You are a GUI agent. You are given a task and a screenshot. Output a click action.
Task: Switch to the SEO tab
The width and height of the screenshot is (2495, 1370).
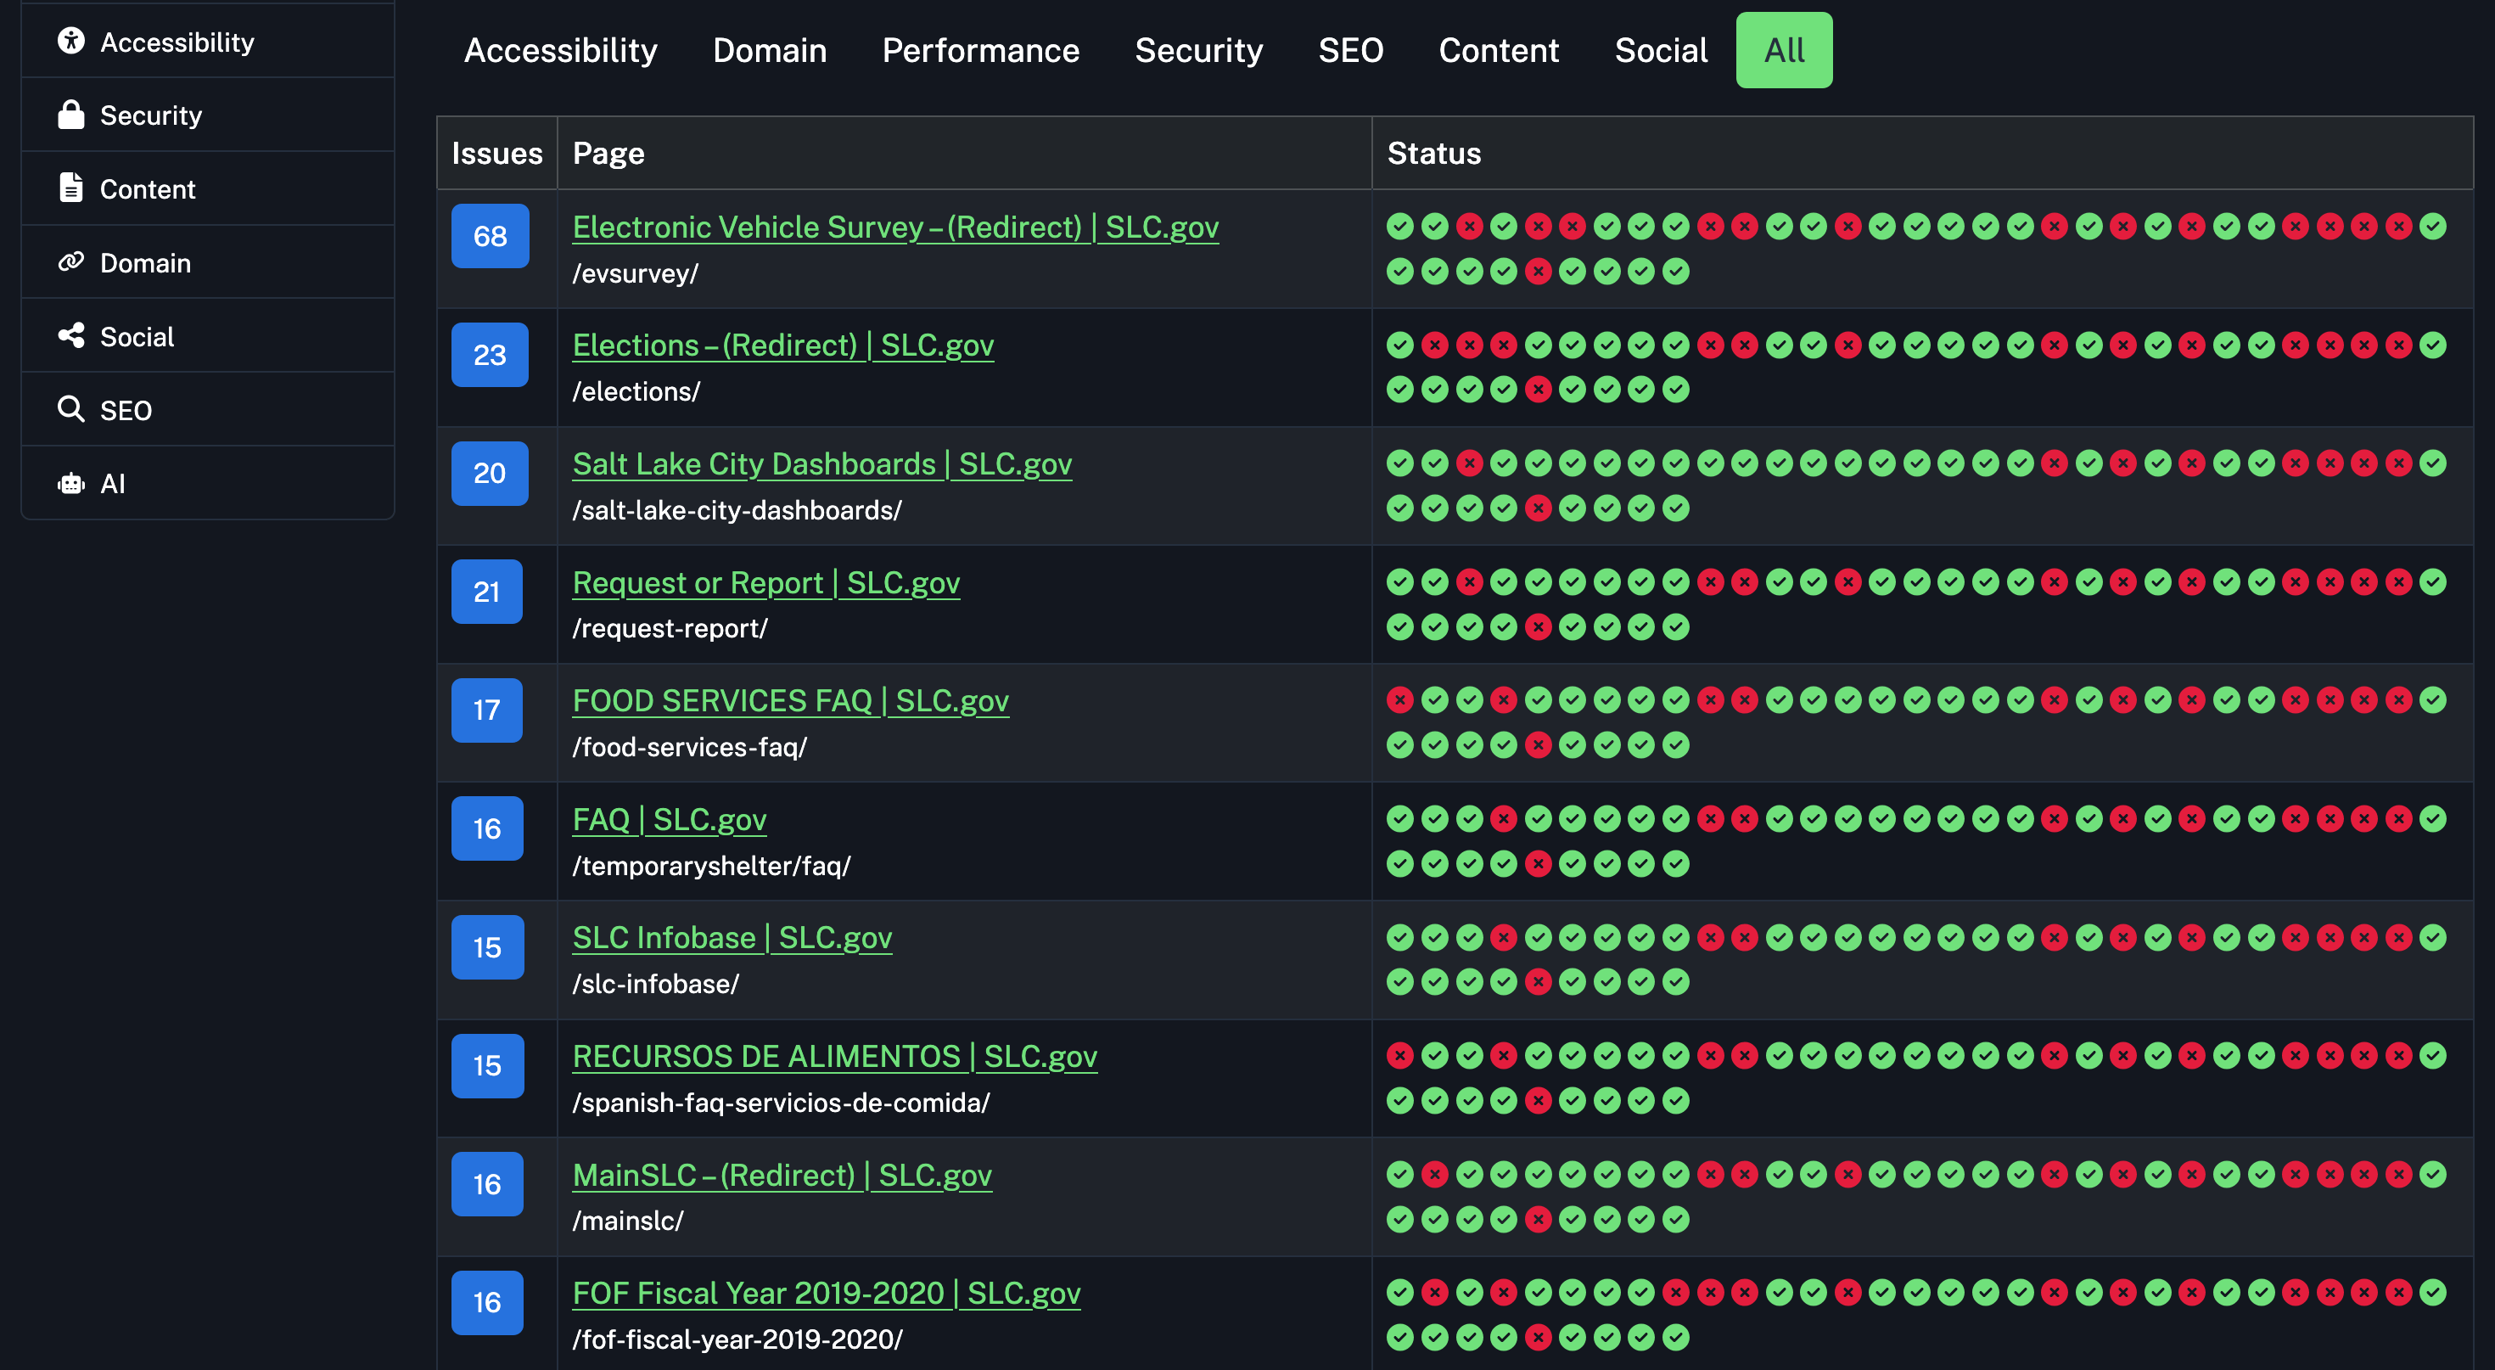point(1350,50)
